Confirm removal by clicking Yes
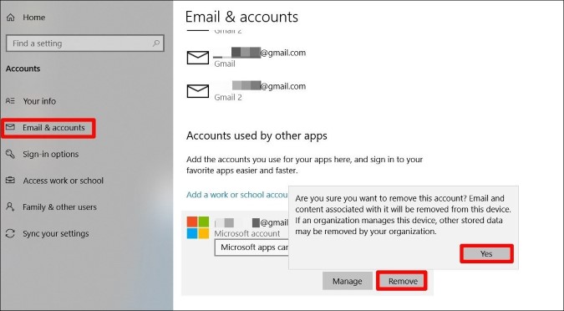Viewport: 564px width, 311px height. (486, 254)
